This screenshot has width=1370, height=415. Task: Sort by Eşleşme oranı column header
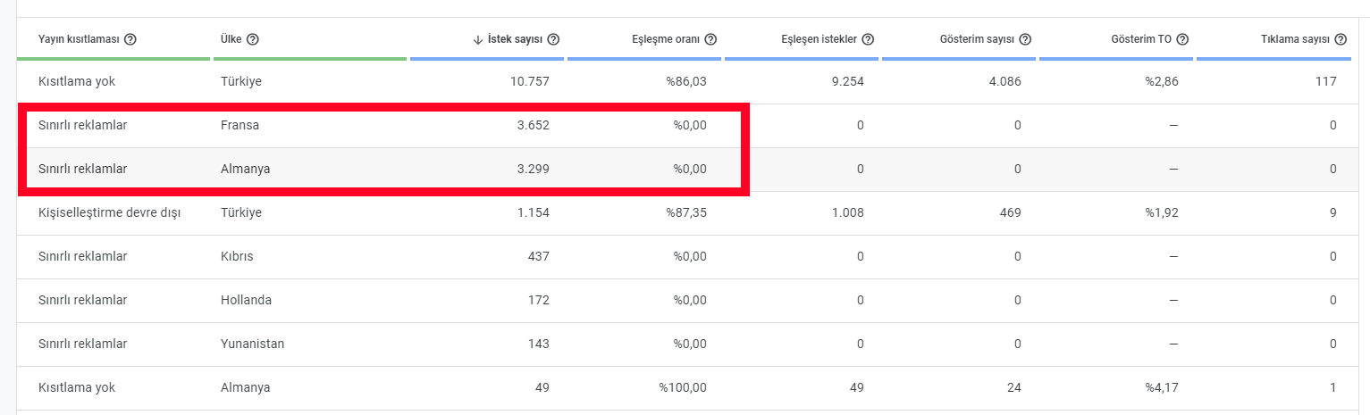coord(666,39)
